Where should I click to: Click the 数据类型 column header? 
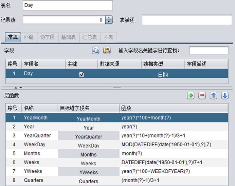[153, 64]
